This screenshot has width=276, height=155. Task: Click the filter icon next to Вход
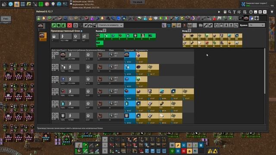[x=189, y=31]
